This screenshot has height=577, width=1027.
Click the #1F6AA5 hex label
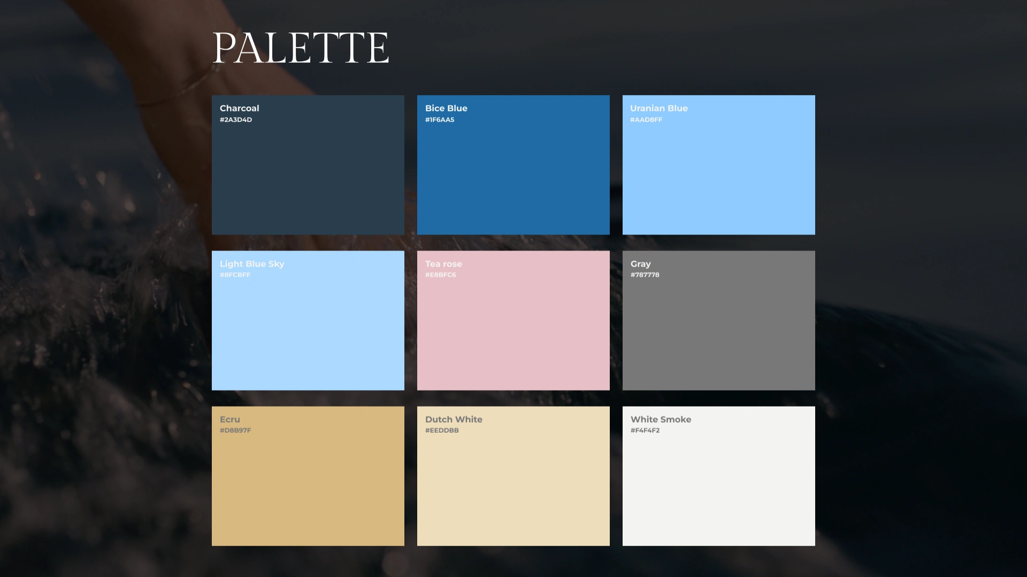[x=440, y=120]
